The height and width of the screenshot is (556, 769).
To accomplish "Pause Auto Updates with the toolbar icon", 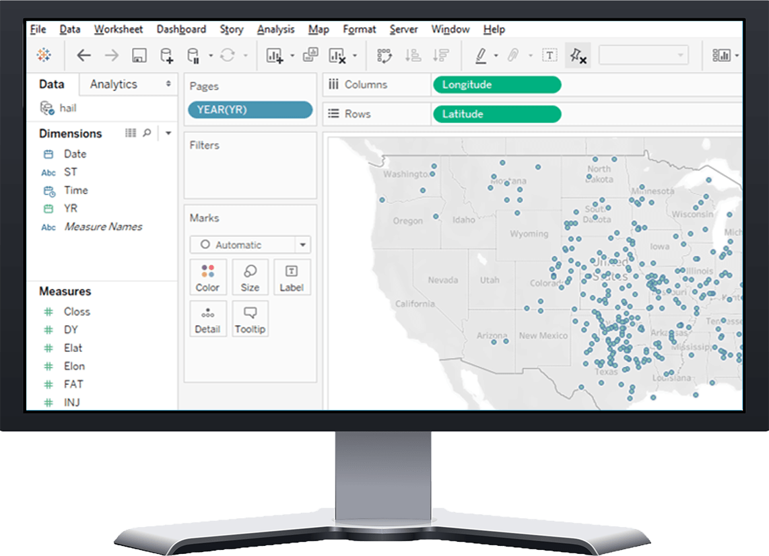I will pos(192,55).
